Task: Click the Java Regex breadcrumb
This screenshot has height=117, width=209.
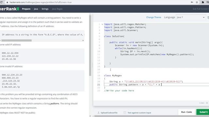Action: point(57,9)
